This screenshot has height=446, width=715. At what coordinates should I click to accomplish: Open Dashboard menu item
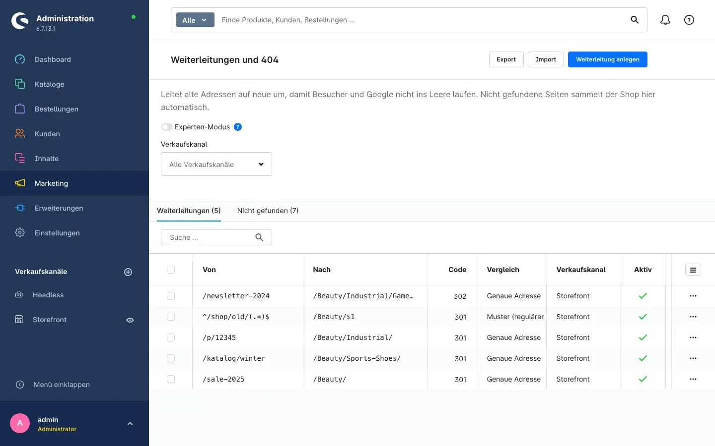pyautogui.click(x=74, y=59)
